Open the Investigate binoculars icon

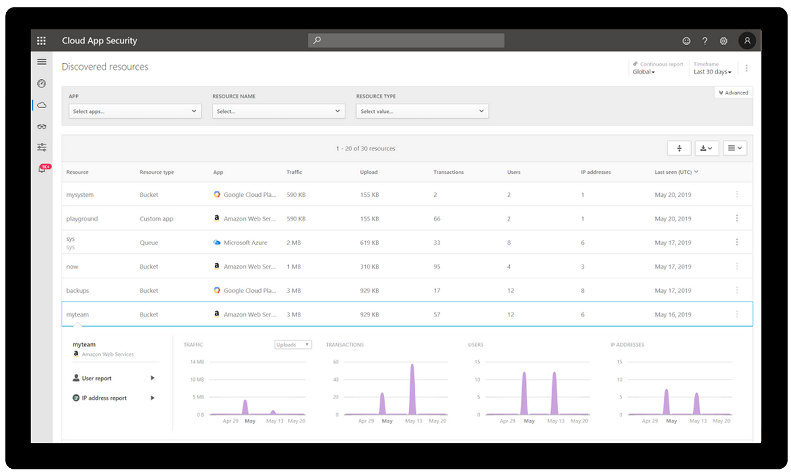click(x=41, y=126)
